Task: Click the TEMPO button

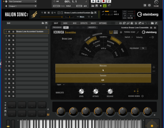Action: point(56,6)
